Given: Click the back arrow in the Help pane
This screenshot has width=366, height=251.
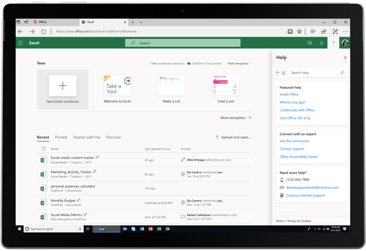Looking at the screenshot, I should [x=278, y=72].
